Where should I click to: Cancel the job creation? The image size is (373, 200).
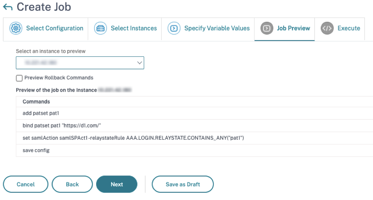(x=26, y=184)
